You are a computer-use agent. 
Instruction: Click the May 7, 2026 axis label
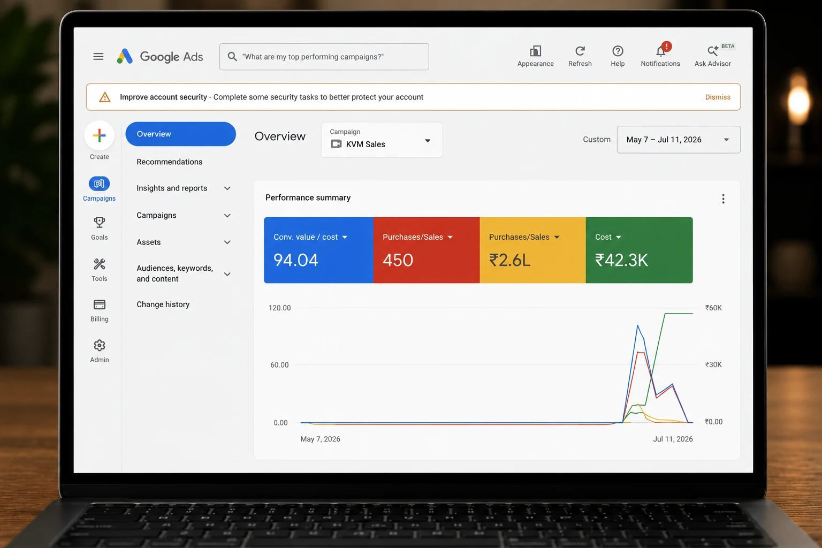(320, 439)
